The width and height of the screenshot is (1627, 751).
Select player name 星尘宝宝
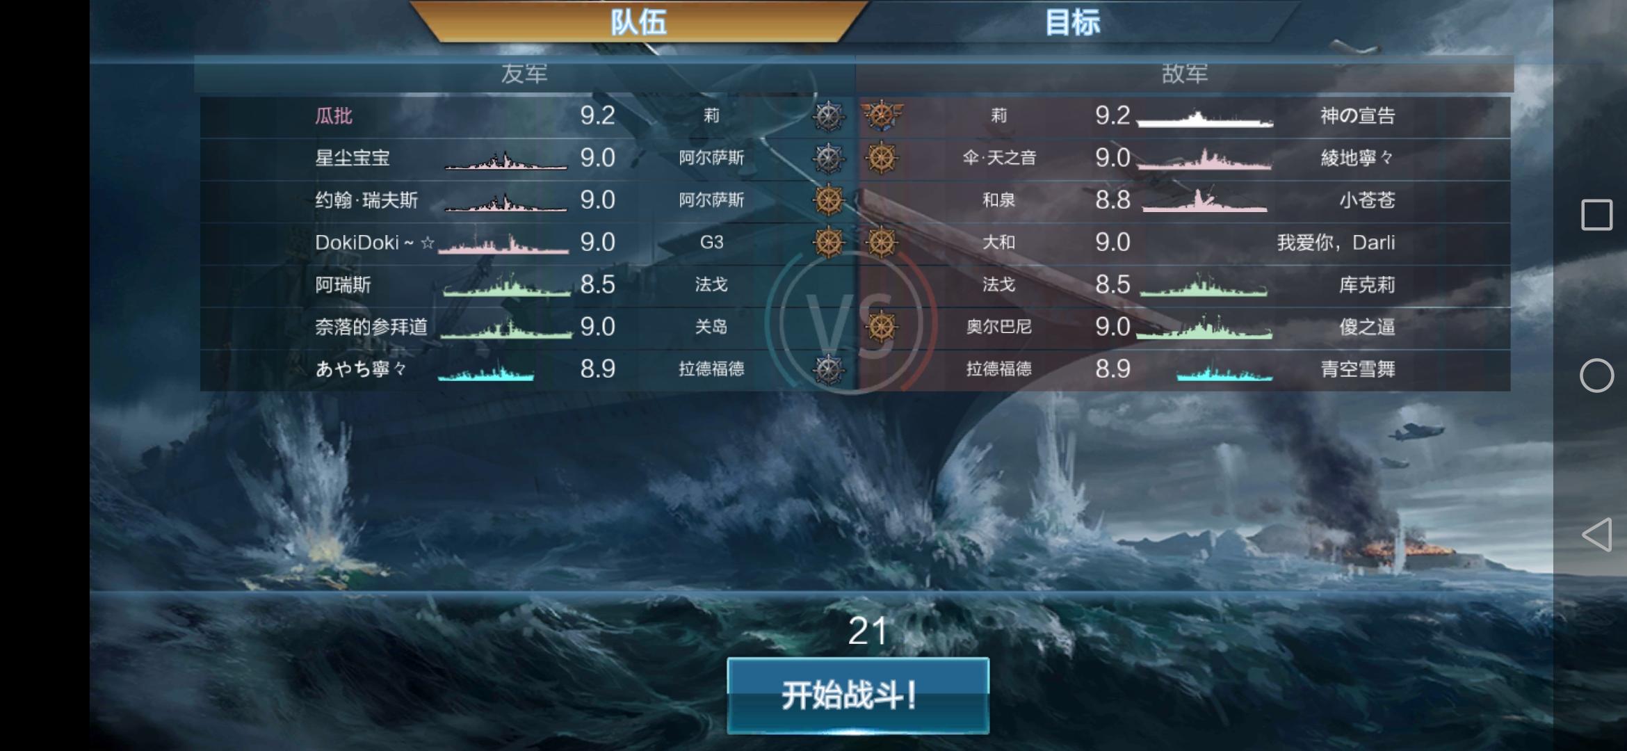click(x=353, y=158)
